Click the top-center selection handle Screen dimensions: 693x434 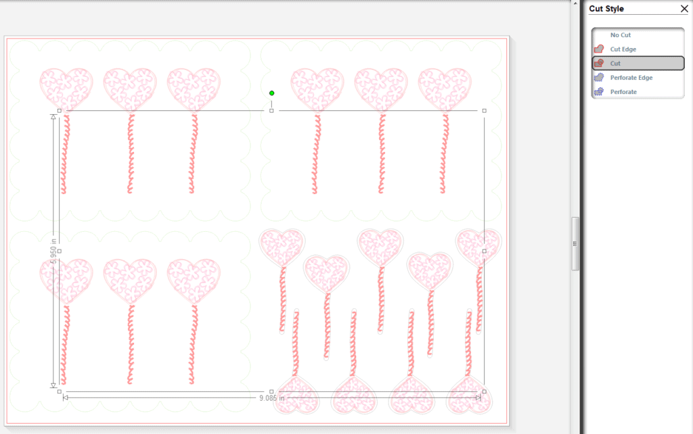(x=271, y=110)
